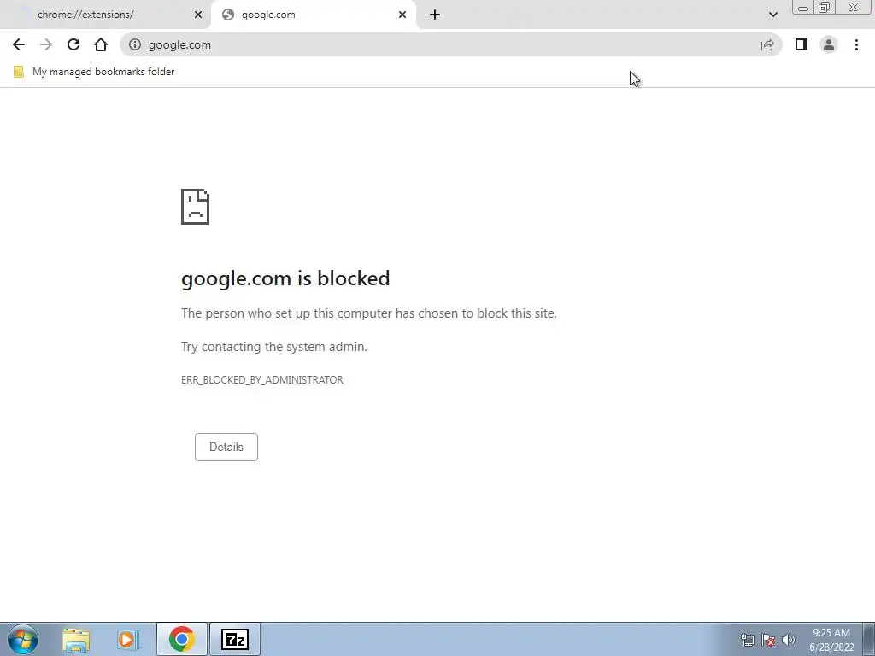The height and width of the screenshot is (656, 875).
Task: Open the Windows Start menu
Action: click(23, 639)
